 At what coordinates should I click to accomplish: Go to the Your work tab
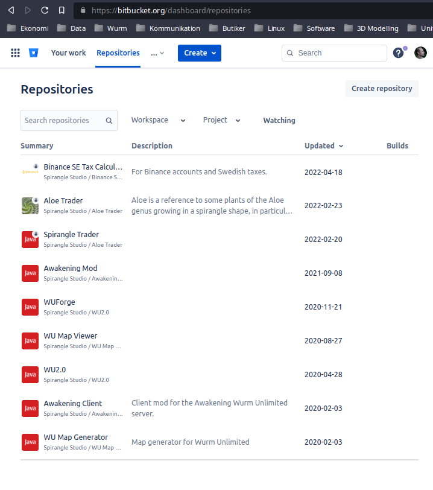tap(68, 53)
